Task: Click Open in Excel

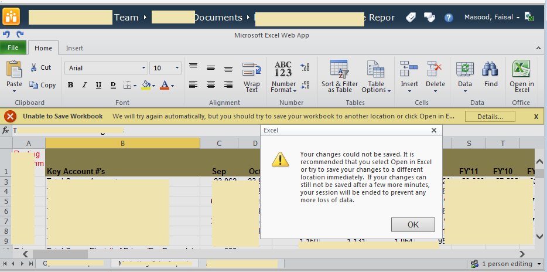Action: (522, 77)
